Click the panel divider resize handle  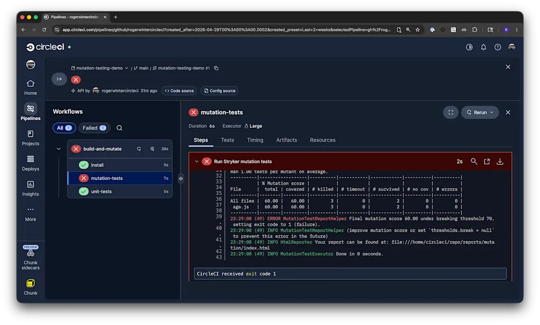point(181,178)
